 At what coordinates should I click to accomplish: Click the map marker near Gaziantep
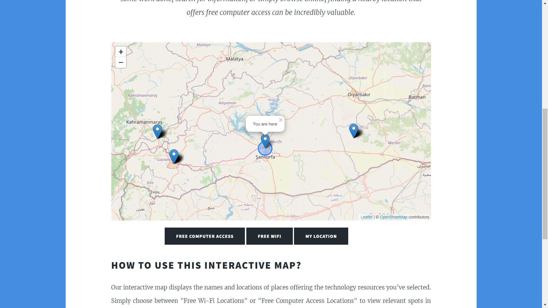point(174,155)
